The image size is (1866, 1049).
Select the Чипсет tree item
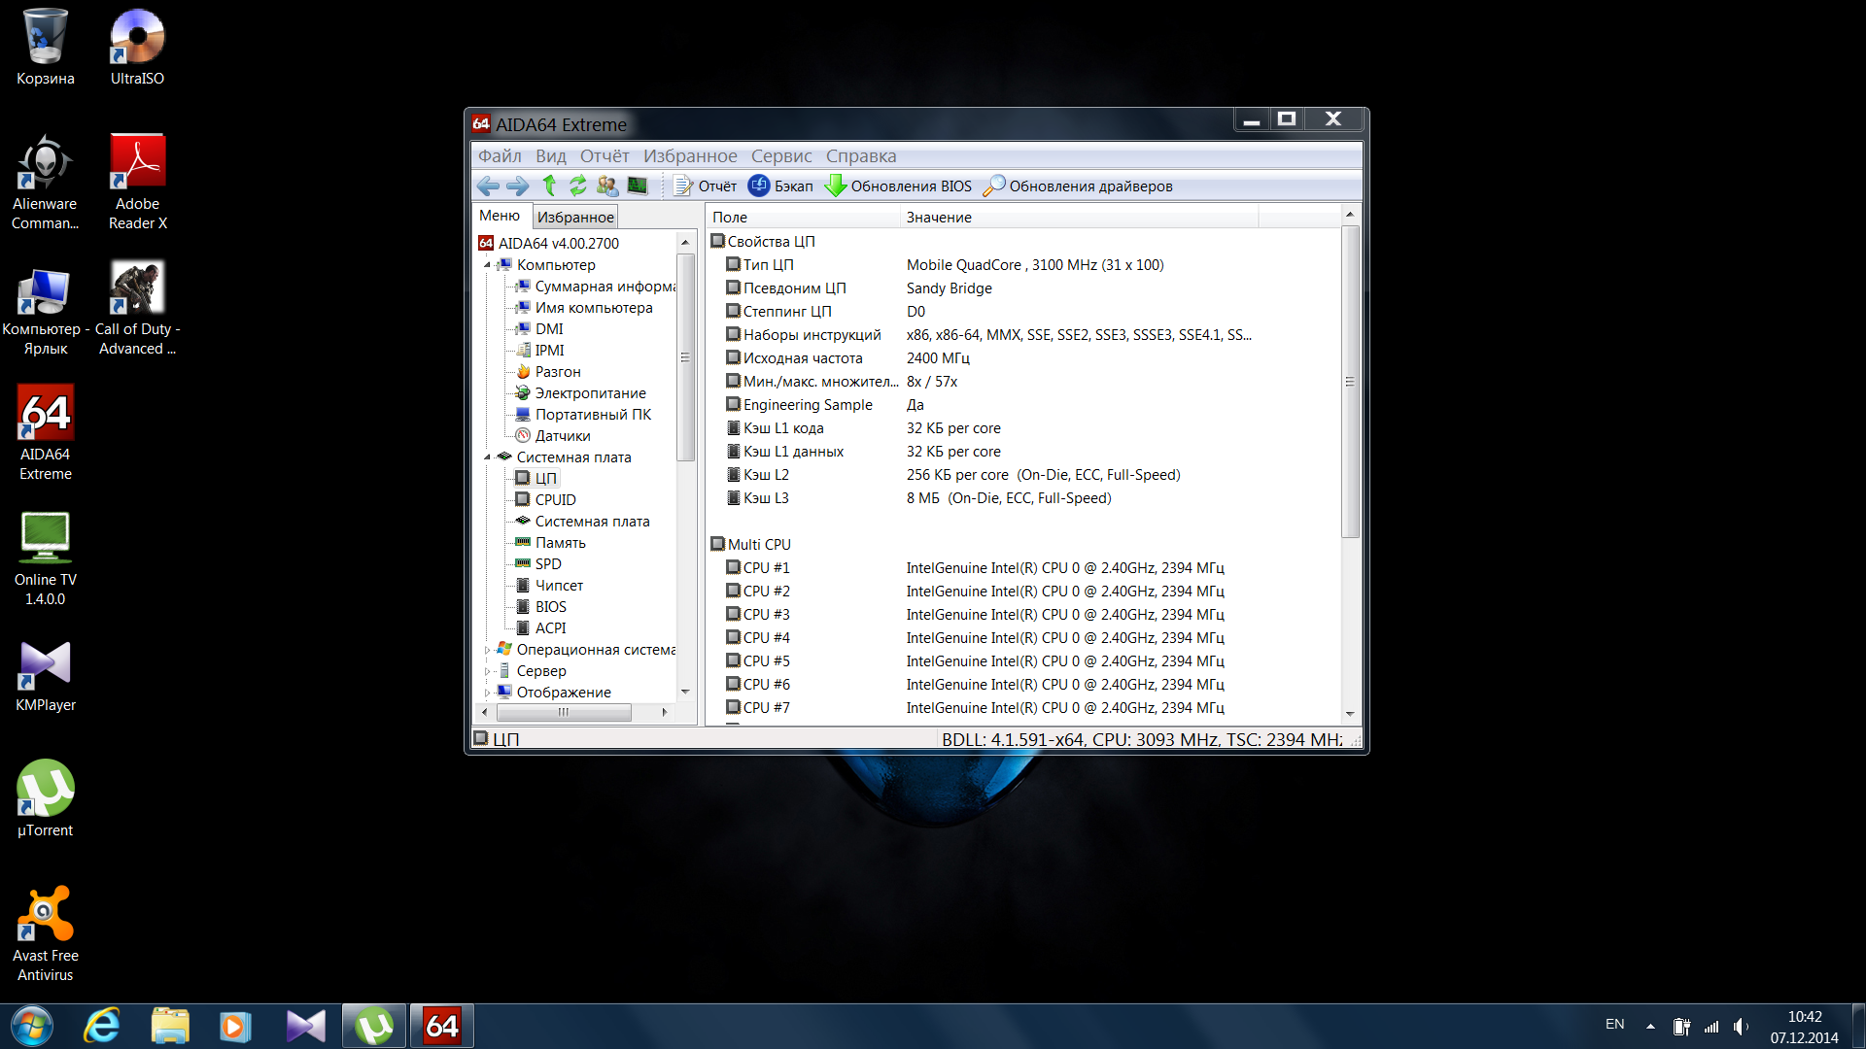click(x=549, y=586)
